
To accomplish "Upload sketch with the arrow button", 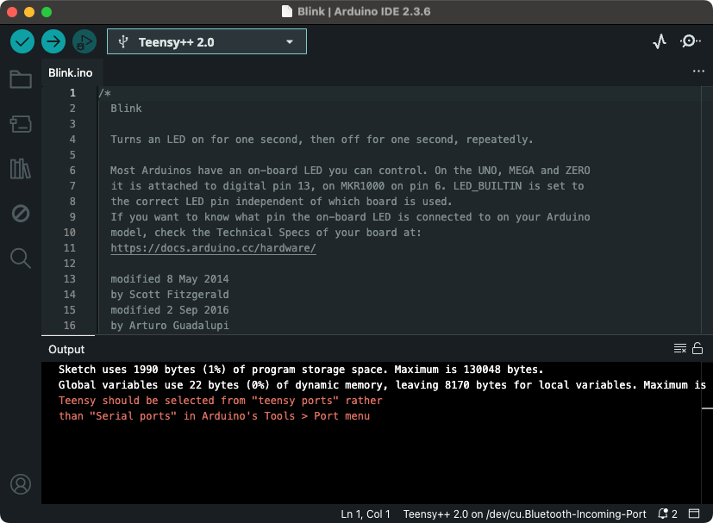I will point(53,41).
